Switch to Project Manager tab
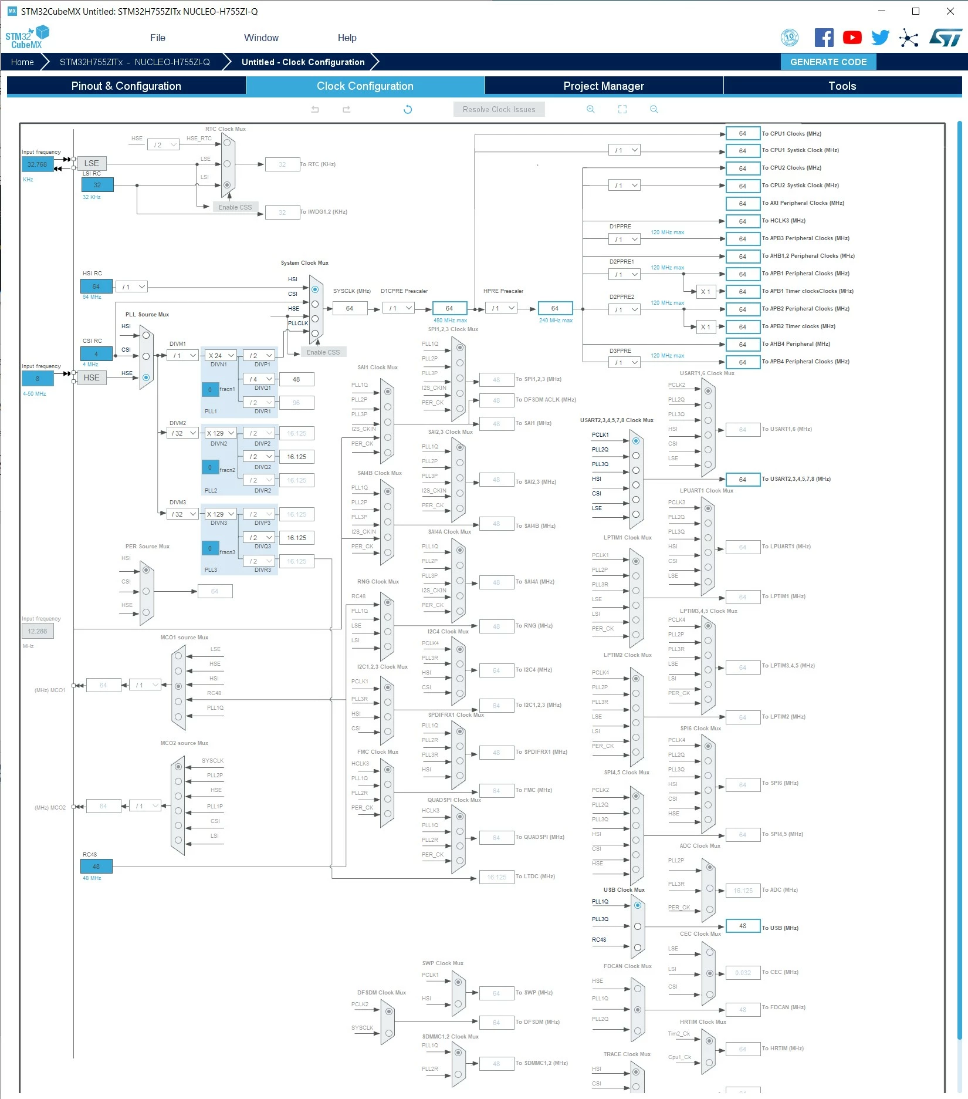968x1099 pixels. [604, 86]
